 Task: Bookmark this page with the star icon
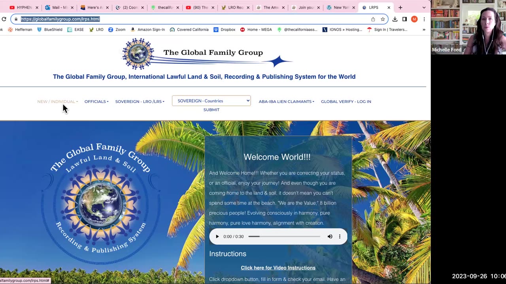(383, 19)
